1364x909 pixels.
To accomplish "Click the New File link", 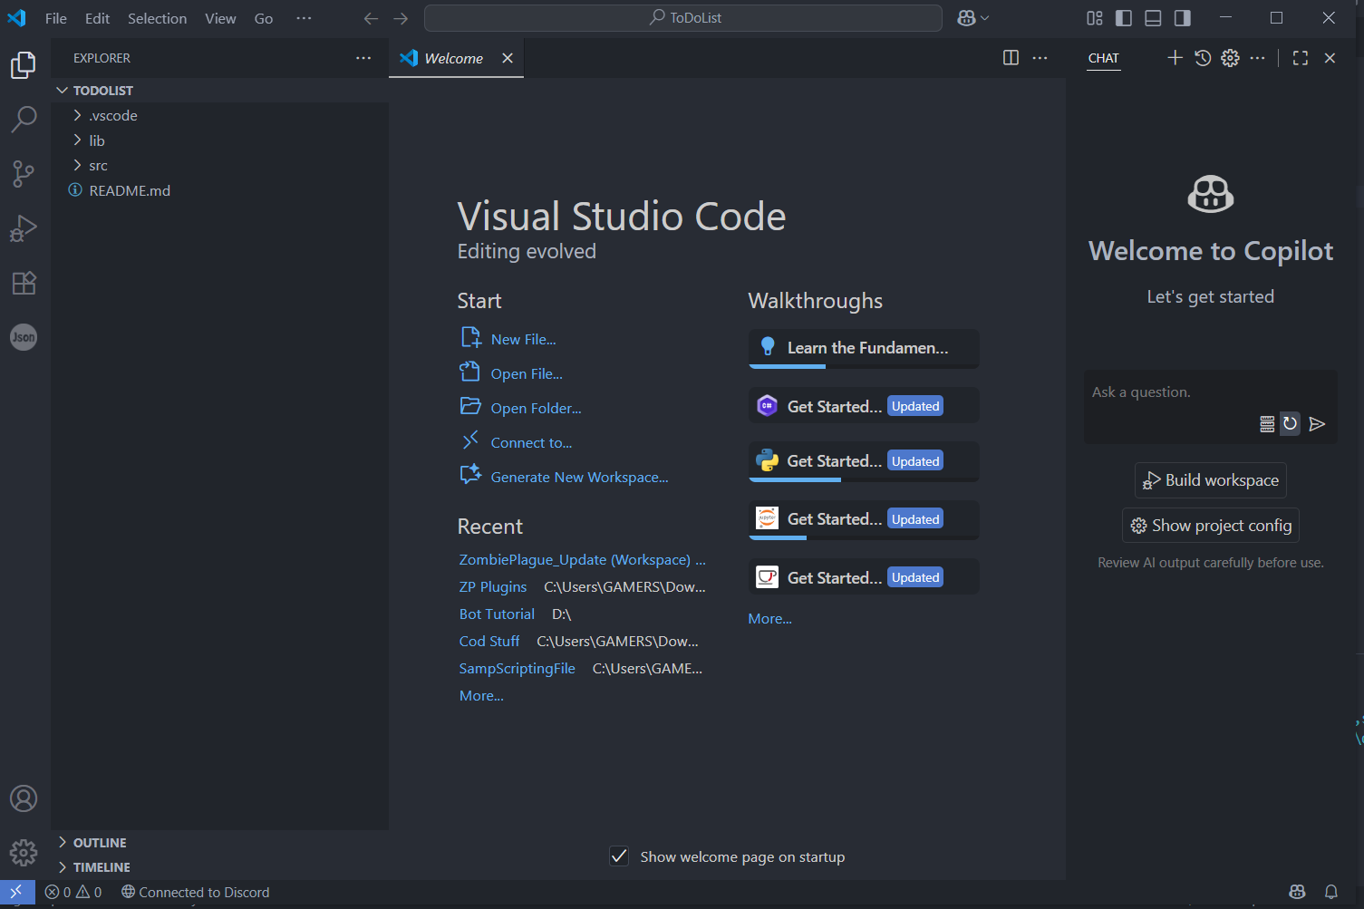I will coord(523,339).
